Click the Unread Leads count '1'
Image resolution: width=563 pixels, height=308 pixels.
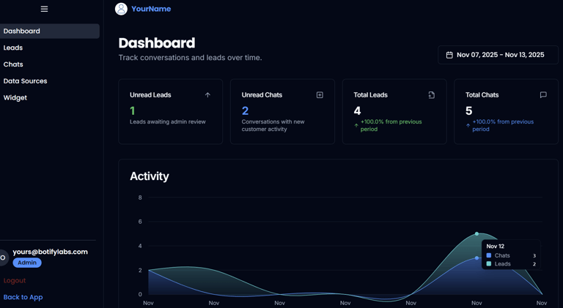point(133,110)
